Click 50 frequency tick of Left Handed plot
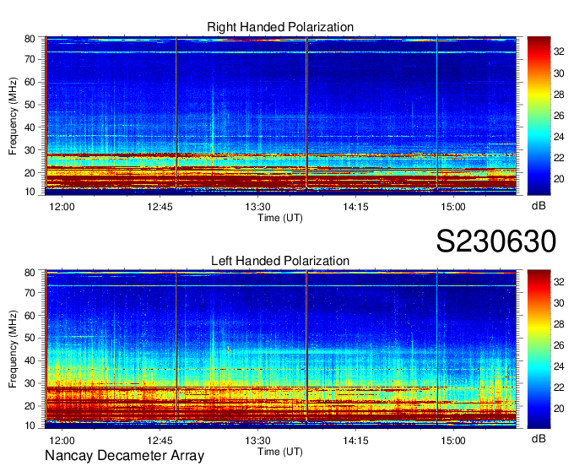The image size is (574, 466). (30, 338)
